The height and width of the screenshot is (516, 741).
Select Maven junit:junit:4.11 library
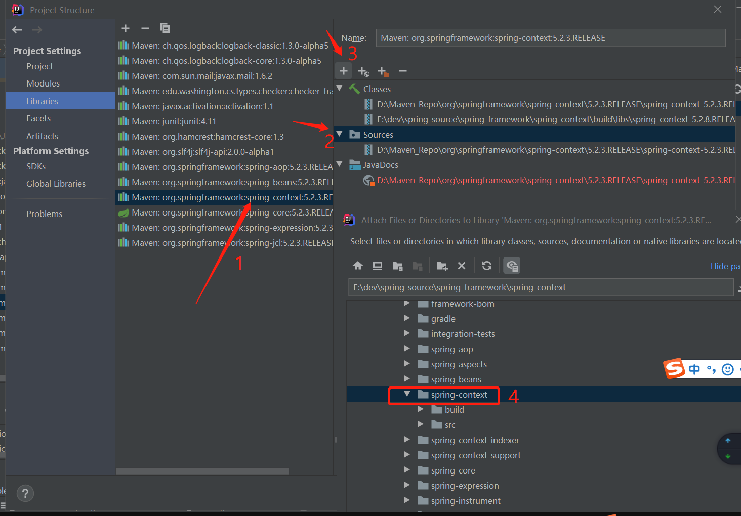point(225,121)
